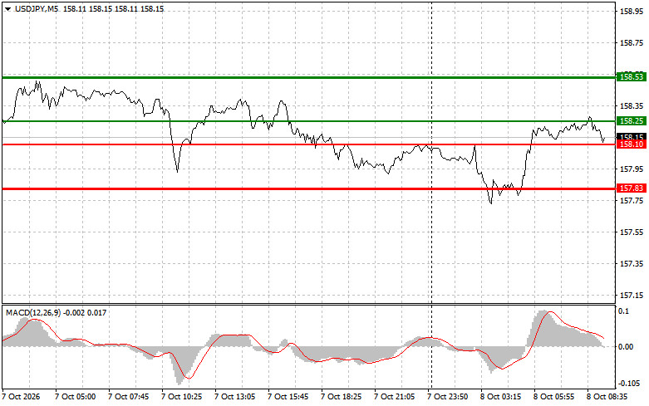The width and height of the screenshot is (649, 406).
Task: Click the 7 Oct 10:25 time label
Action: tap(182, 397)
